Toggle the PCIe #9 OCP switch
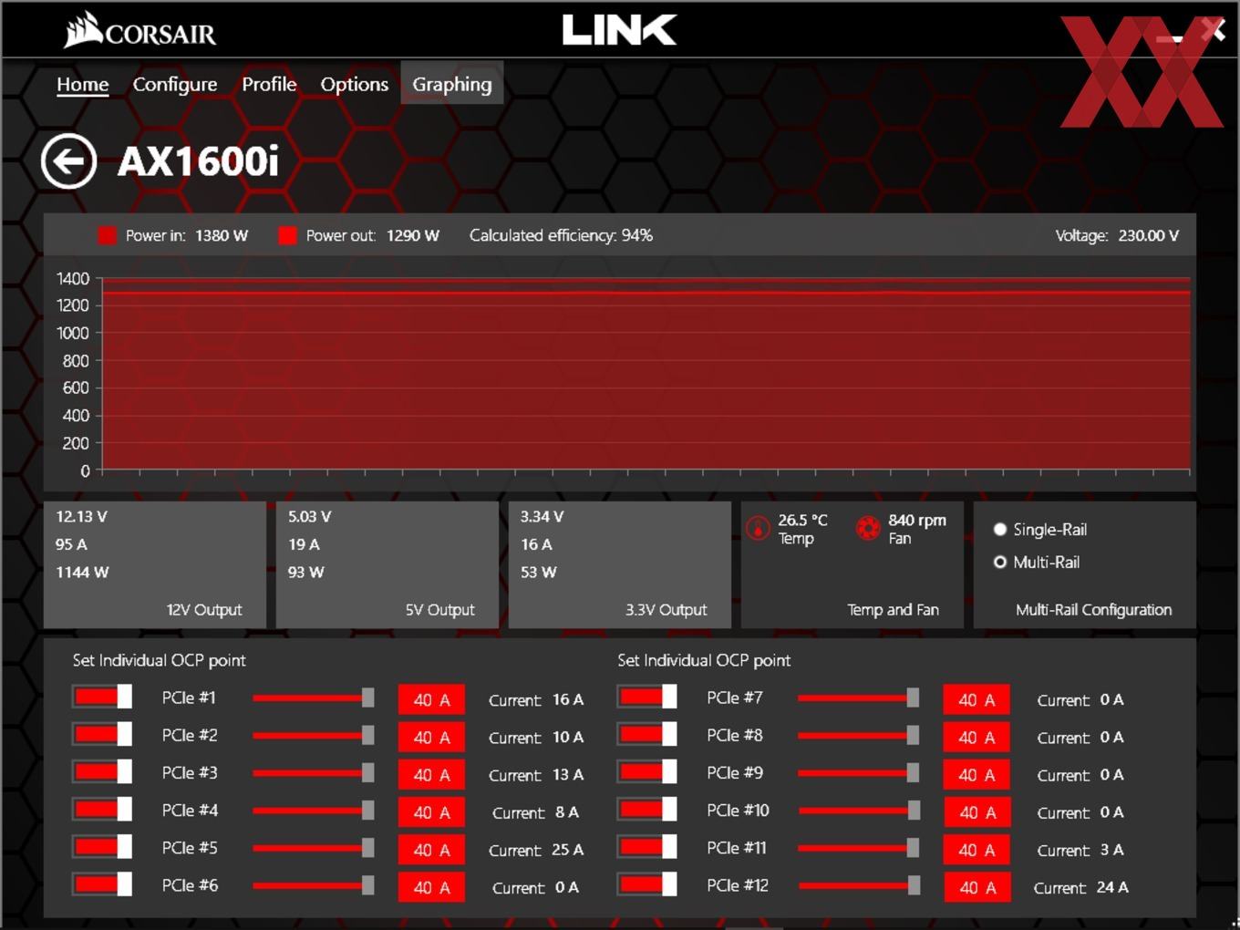 pos(646,772)
